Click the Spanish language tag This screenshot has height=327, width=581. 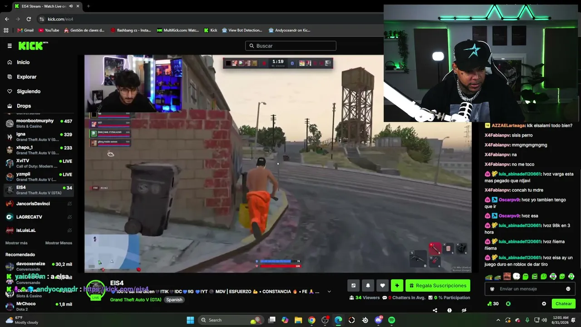pyautogui.click(x=174, y=300)
